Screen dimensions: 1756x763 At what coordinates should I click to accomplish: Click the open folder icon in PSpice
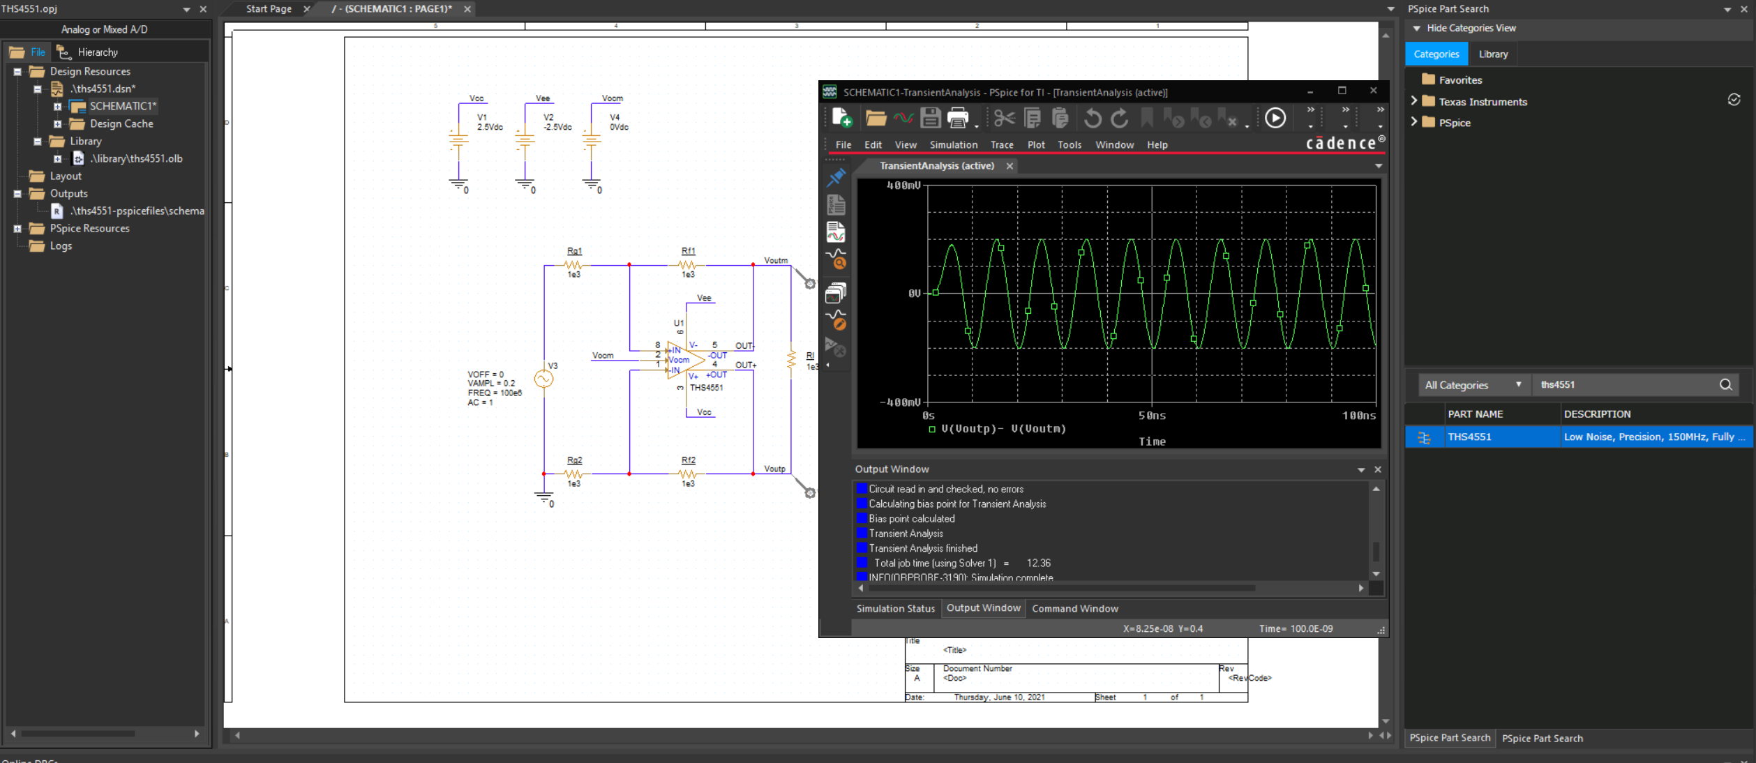coord(876,118)
